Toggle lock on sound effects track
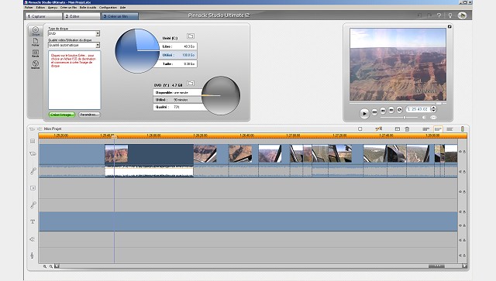The height and width of the screenshot is (281, 496). coord(464,240)
